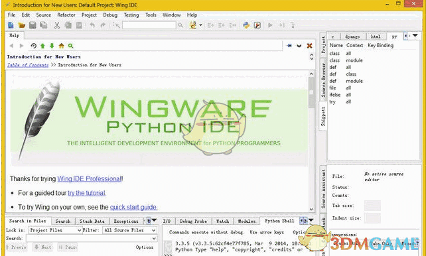Viewport: 426px width, 256px height.
Task: Click the Save All stacked disks icon
Action: click(x=44, y=25)
